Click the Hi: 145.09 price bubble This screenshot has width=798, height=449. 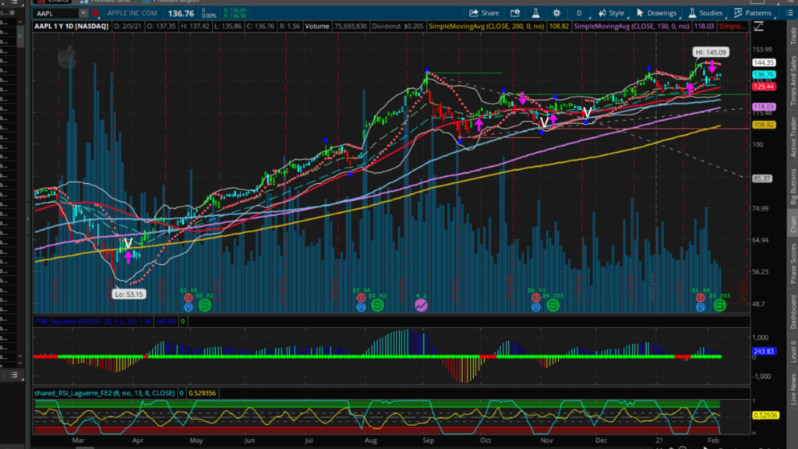711,52
